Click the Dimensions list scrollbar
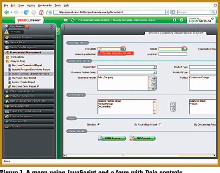This screenshot has height=173, width=220. (x=155, y=107)
